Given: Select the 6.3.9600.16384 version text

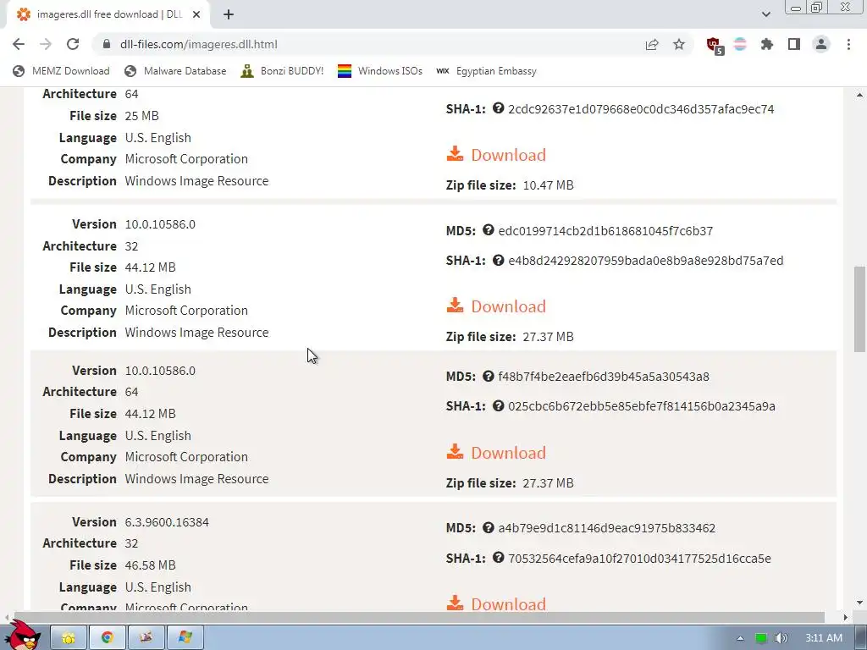Looking at the screenshot, I should tap(167, 522).
